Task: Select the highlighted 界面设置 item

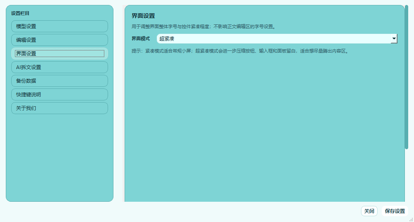Action: coord(59,53)
